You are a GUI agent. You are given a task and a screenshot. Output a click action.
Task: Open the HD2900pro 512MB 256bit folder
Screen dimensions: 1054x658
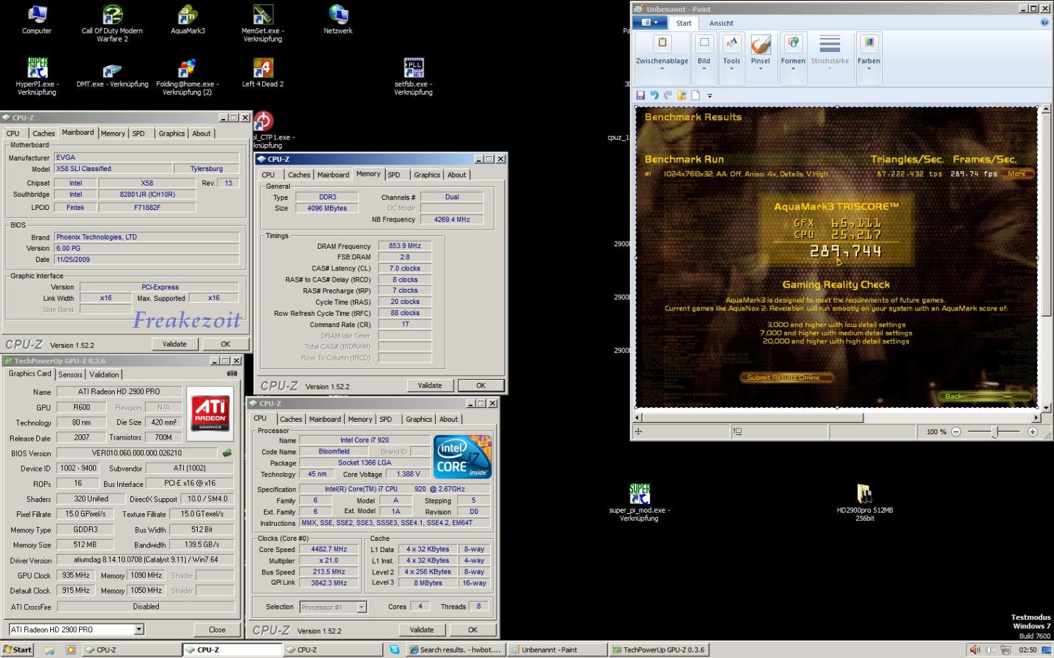(865, 503)
